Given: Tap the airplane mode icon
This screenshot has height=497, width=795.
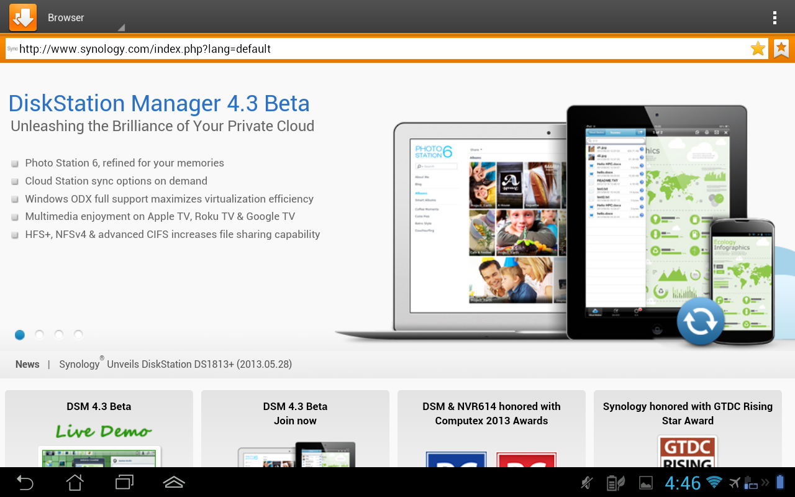Looking at the screenshot, I should click(735, 482).
